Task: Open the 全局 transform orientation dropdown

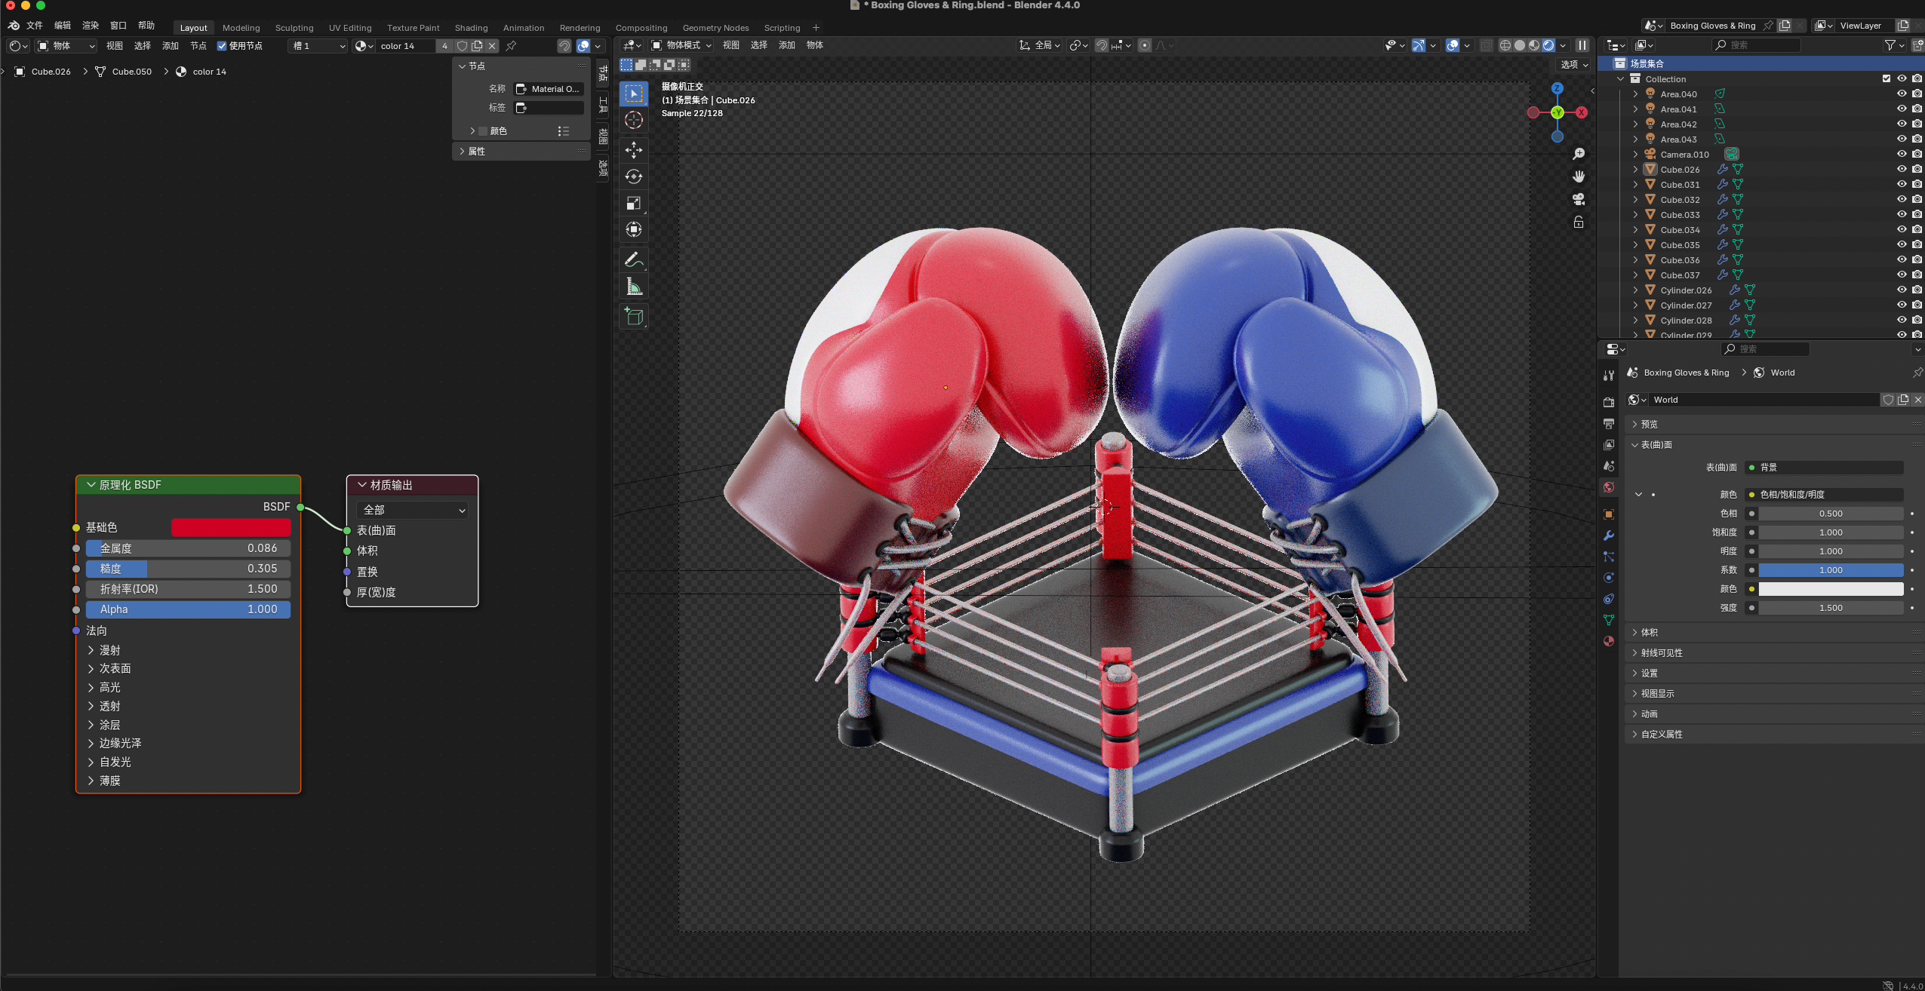Action: (1041, 45)
